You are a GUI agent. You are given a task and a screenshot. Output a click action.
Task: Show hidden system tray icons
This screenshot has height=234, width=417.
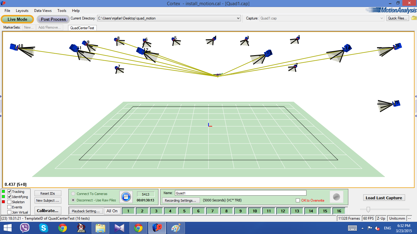(x=362, y=228)
